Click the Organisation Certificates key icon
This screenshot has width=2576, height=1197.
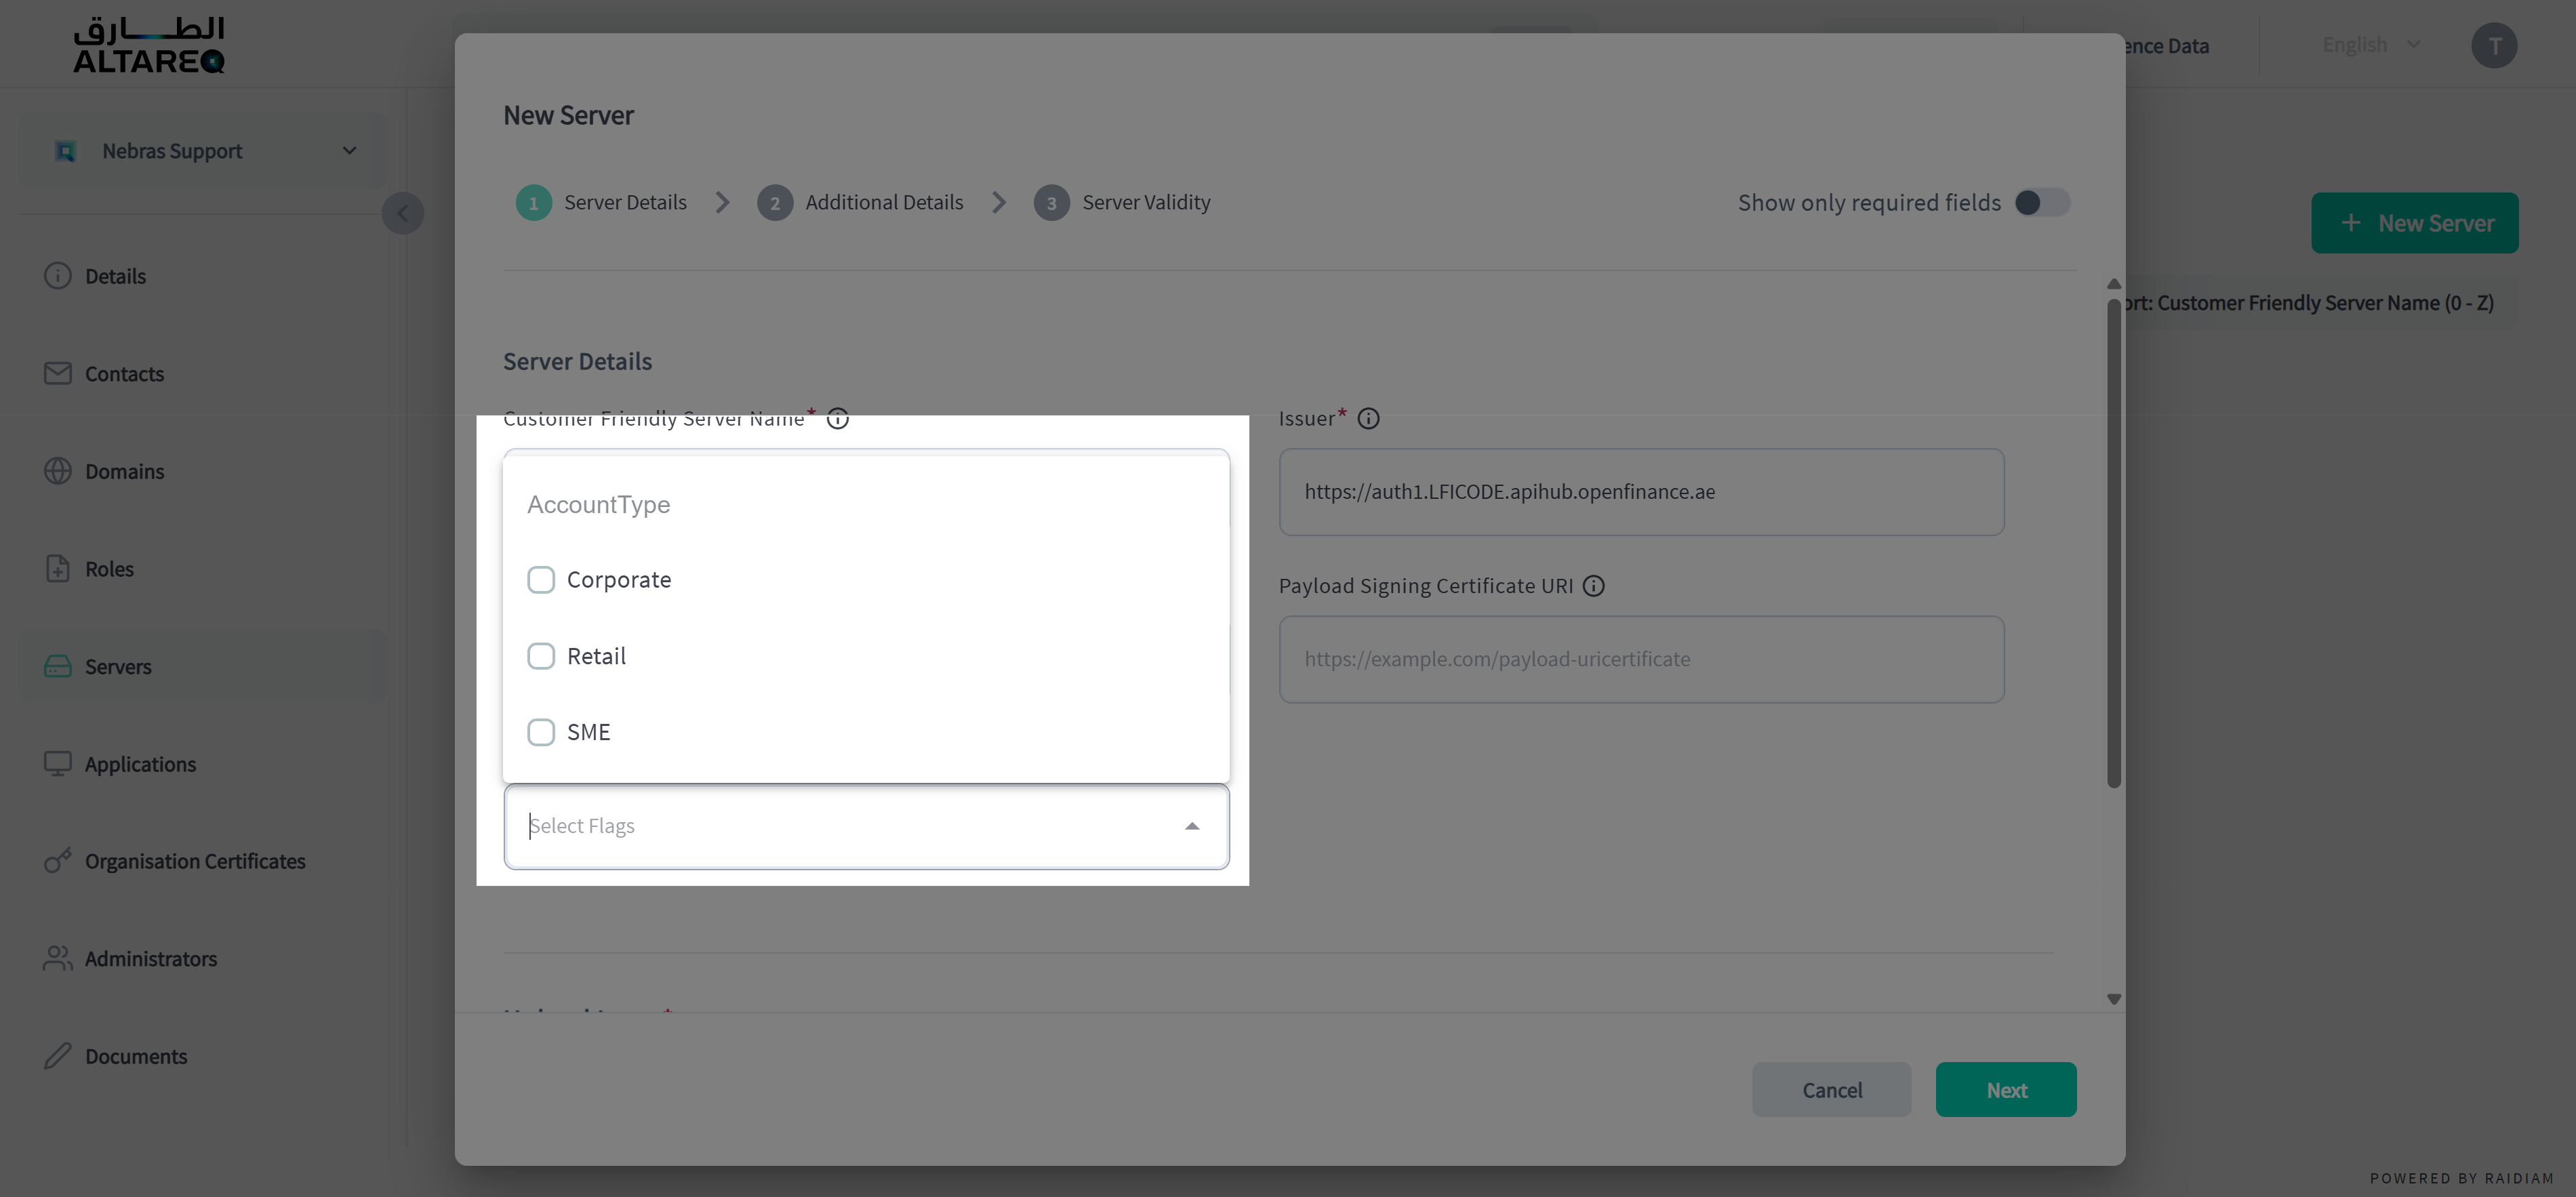[58, 861]
